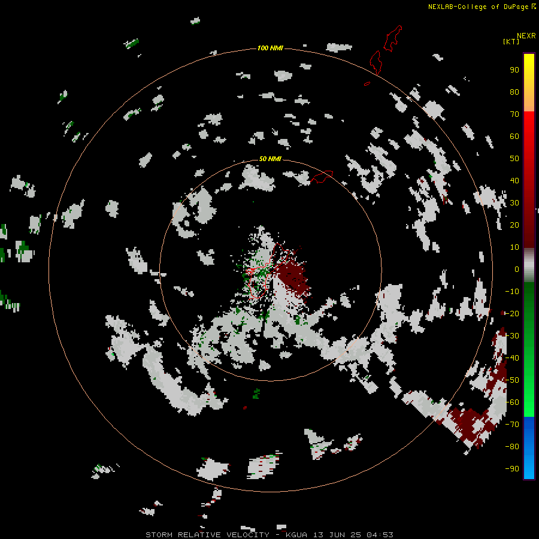Click the 80 value on the velocity scale
The width and height of the screenshot is (539, 539).
(514, 92)
